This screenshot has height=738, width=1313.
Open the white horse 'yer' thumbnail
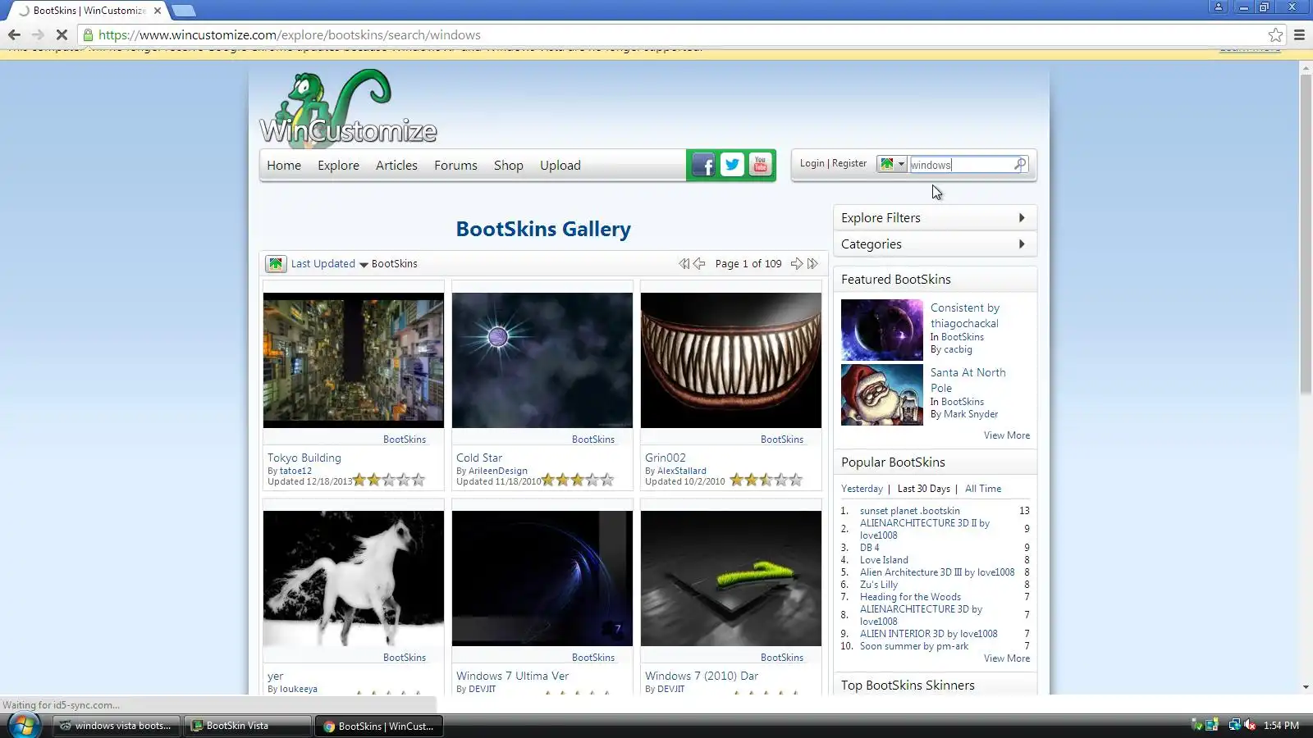[x=354, y=578]
